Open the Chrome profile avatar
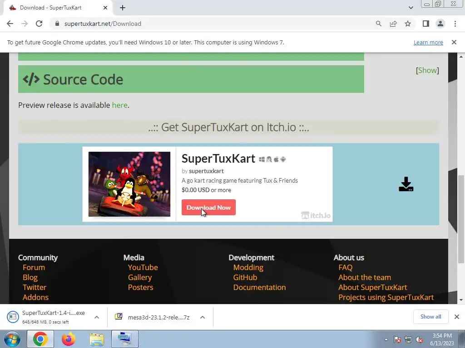This screenshot has width=465, height=348. pos(440,24)
